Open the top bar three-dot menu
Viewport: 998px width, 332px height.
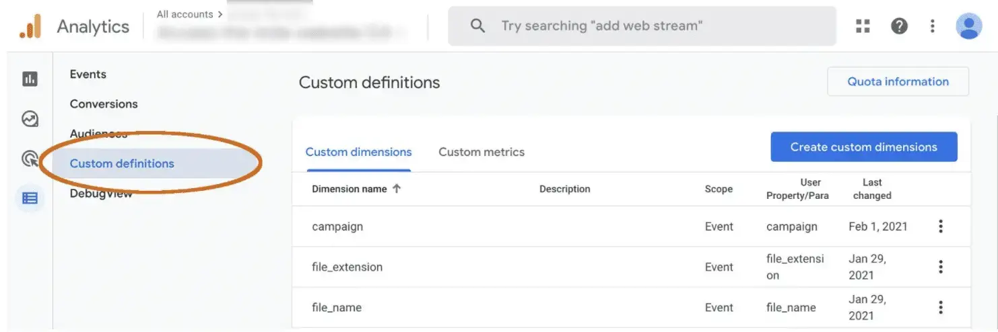pyautogui.click(x=933, y=26)
